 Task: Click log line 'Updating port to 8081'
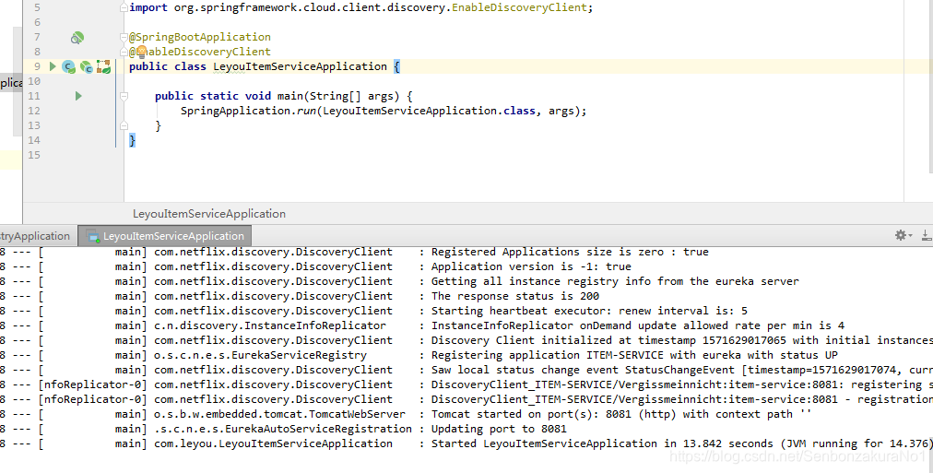(499, 429)
